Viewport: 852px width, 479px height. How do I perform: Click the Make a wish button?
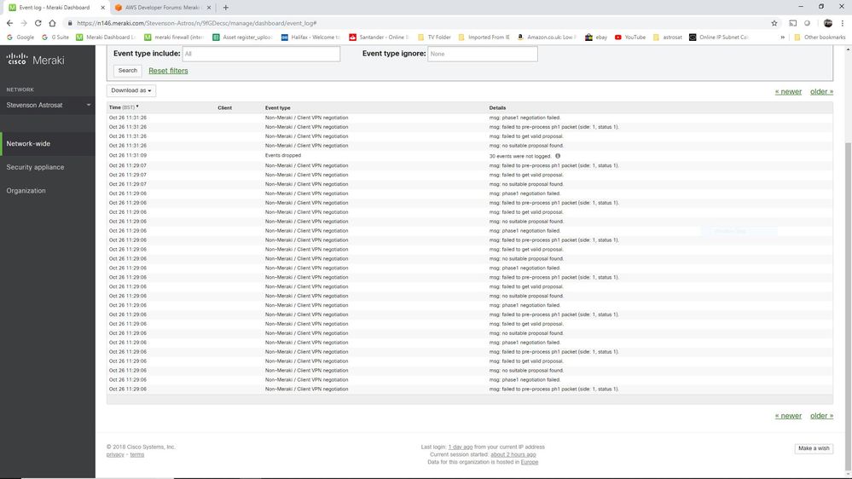814,448
